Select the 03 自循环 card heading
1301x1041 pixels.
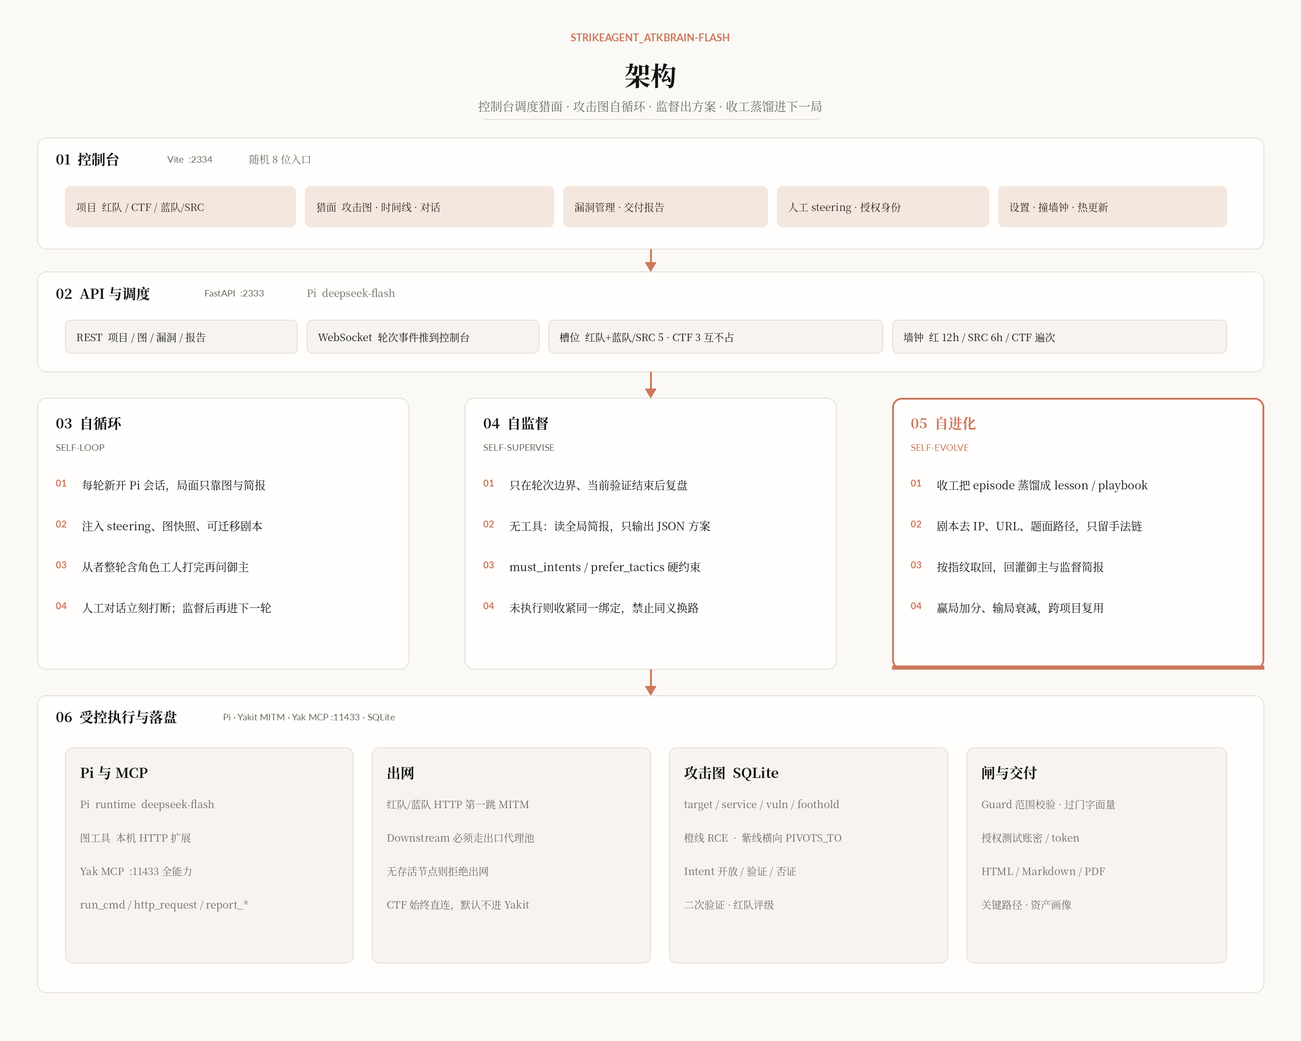pyautogui.click(x=88, y=424)
